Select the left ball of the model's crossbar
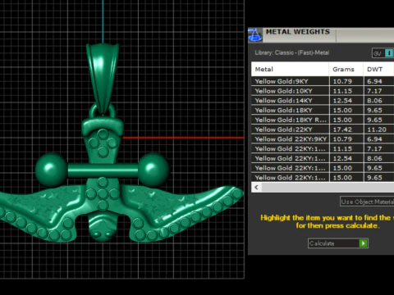The height and width of the screenshot is (295, 394). (51, 170)
